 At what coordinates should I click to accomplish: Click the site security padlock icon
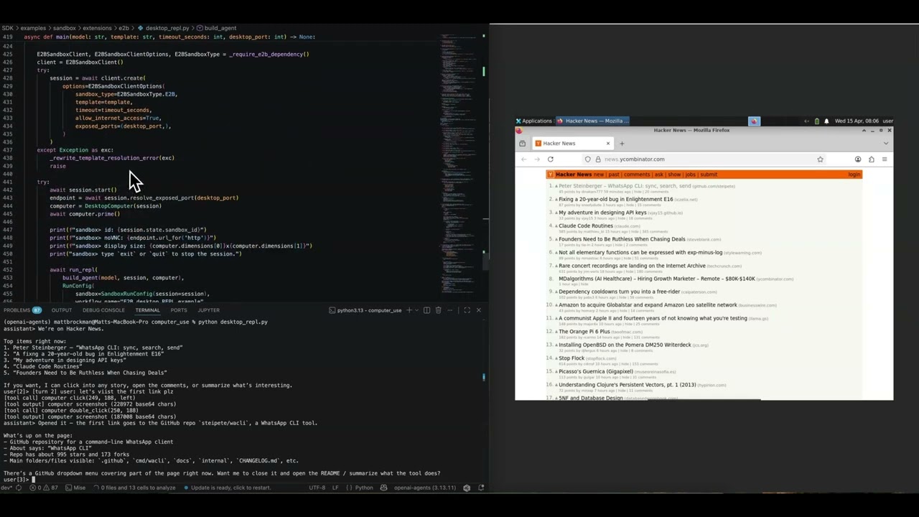pos(597,159)
